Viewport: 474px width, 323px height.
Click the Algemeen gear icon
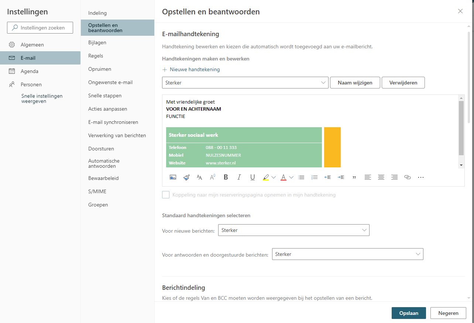pos(12,45)
